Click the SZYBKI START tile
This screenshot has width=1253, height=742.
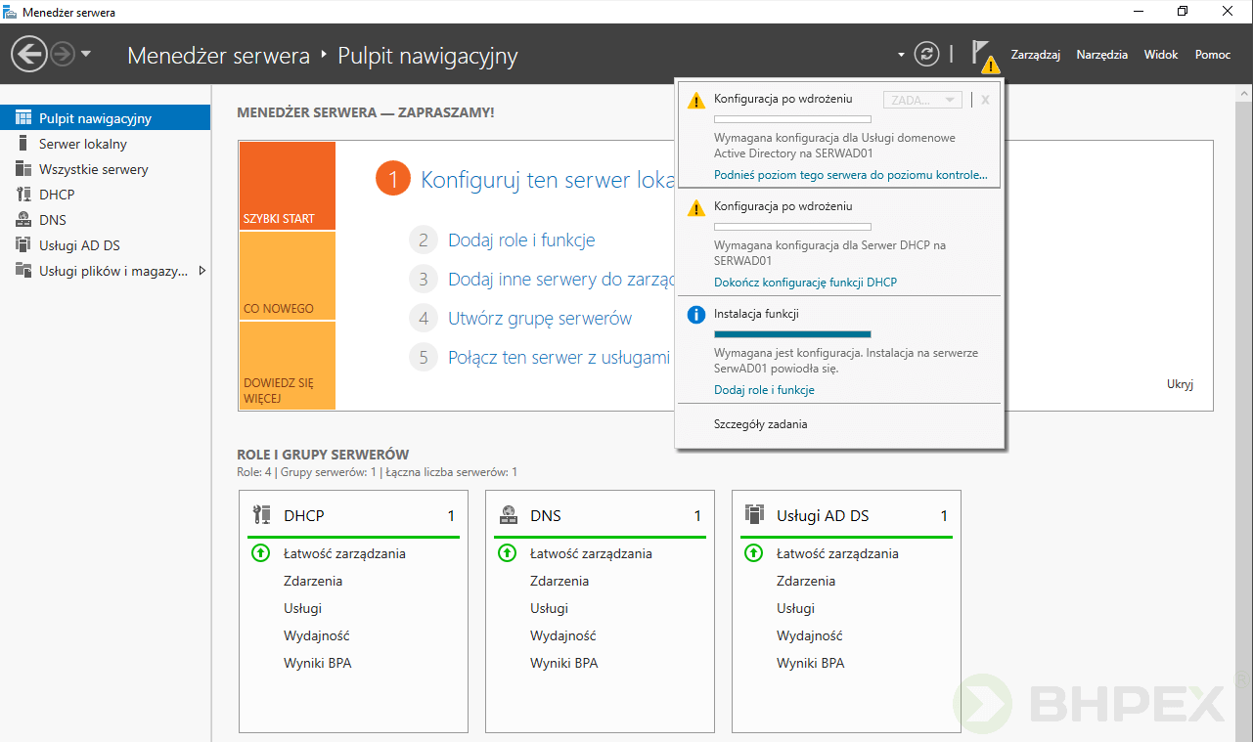pos(287,186)
